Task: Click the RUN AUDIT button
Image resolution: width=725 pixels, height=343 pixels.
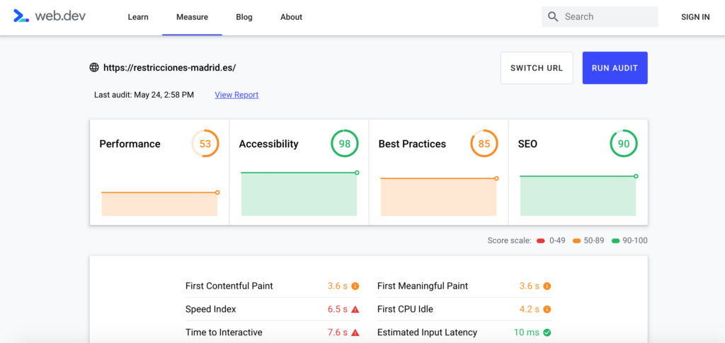Action: [x=615, y=68]
